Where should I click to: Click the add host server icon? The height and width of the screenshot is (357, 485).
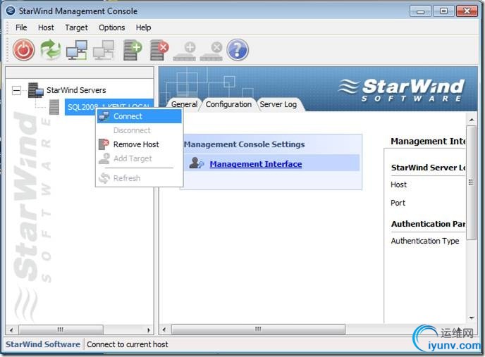pos(132,50)
